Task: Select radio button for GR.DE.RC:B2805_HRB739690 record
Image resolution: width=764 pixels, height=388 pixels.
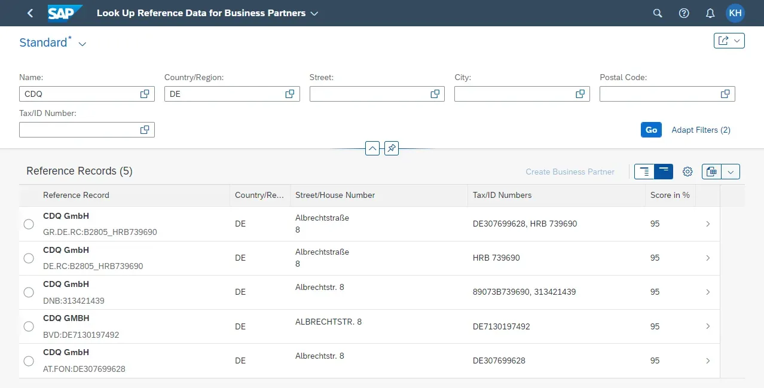Action: (x=29, y=224)
